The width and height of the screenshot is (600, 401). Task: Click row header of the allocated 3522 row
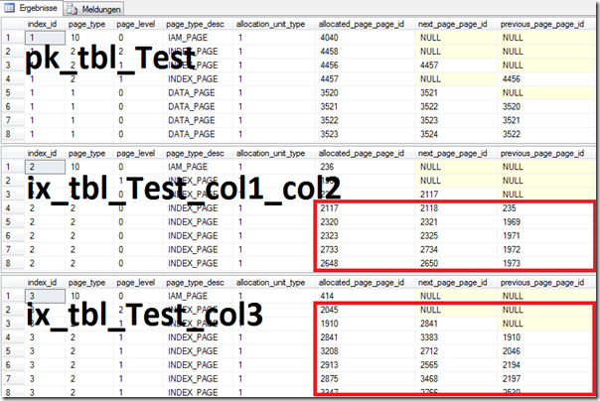(12, 120)
